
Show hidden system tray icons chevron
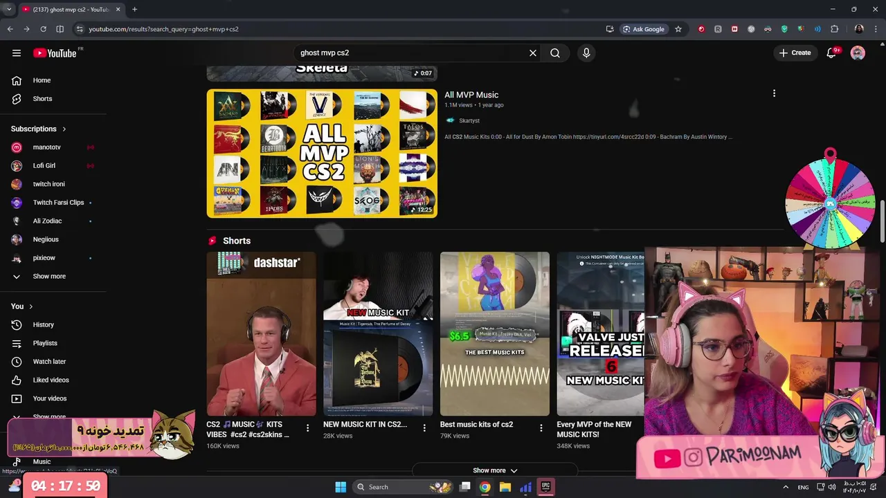pyautogui.click(x=786, y=487)
